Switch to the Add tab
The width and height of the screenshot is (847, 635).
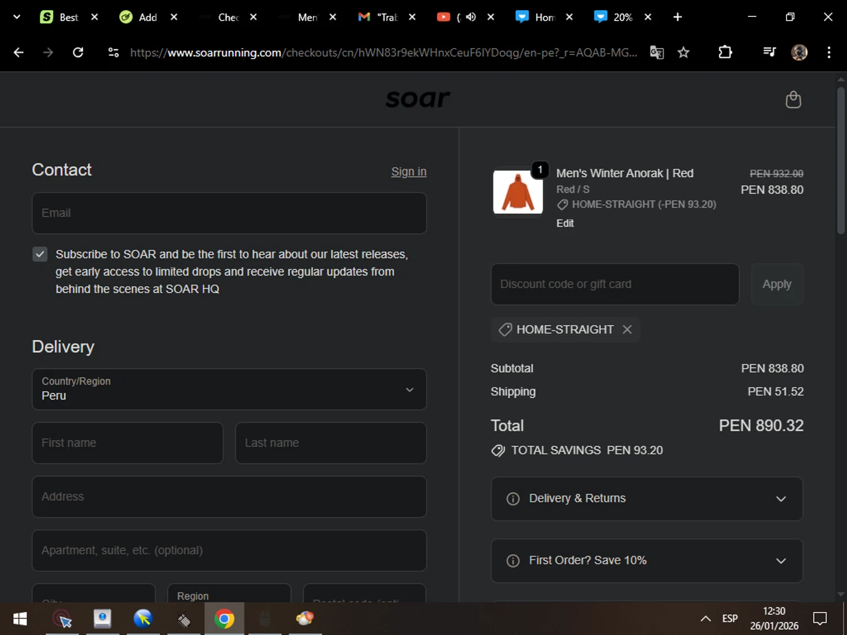click(x=138, y=17)
